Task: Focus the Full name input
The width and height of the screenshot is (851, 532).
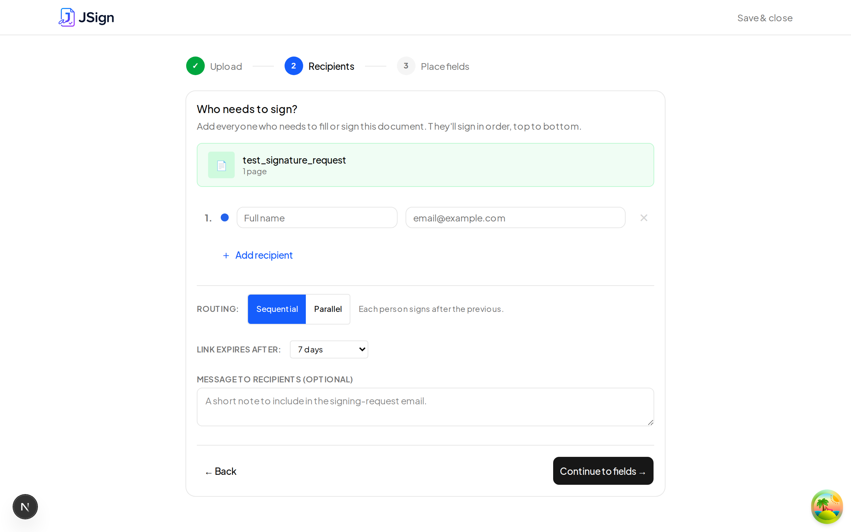Action: [x=317, y=218]
